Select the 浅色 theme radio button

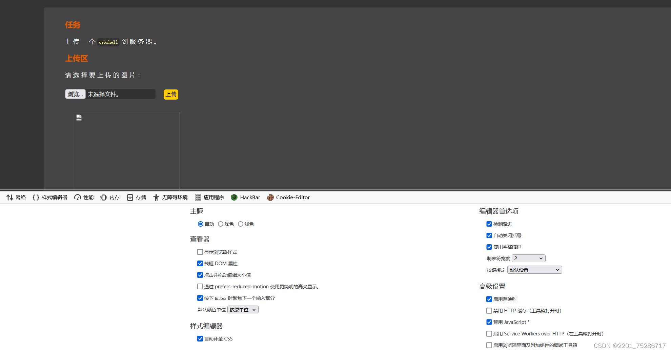(x=241, y=224)
